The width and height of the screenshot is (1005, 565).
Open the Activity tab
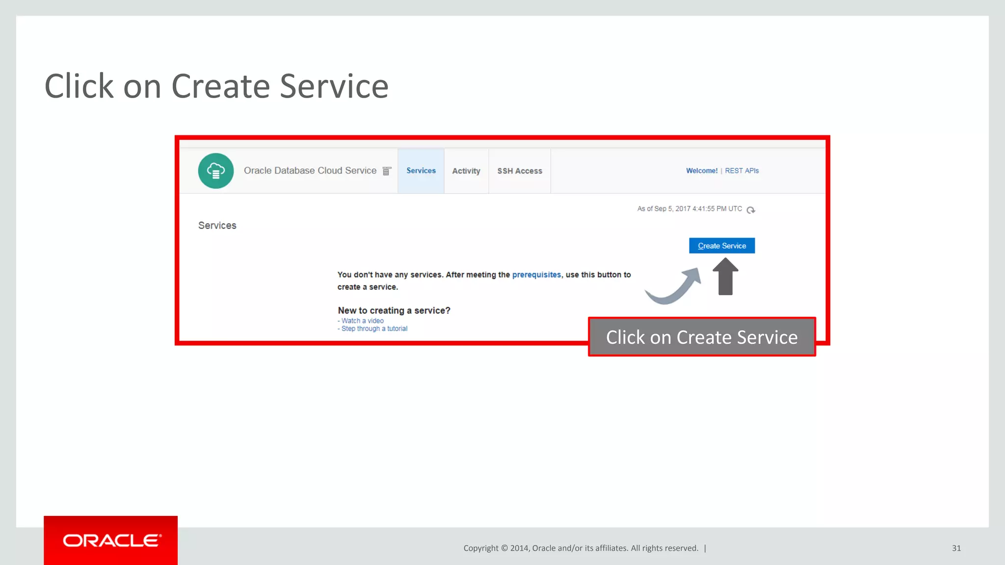point(466,171)
